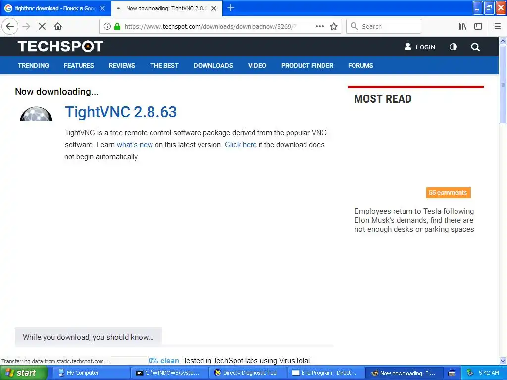Open the TRENDING menu item
The height and width of the screenshot is (380, 507).
[33, 66]
